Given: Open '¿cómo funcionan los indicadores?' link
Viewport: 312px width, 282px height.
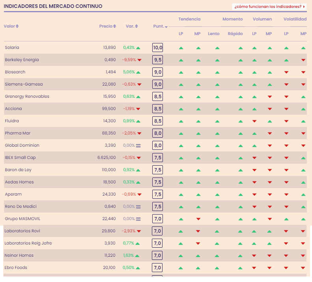Looking at the screenshot, I should click(x=269, y=7).
